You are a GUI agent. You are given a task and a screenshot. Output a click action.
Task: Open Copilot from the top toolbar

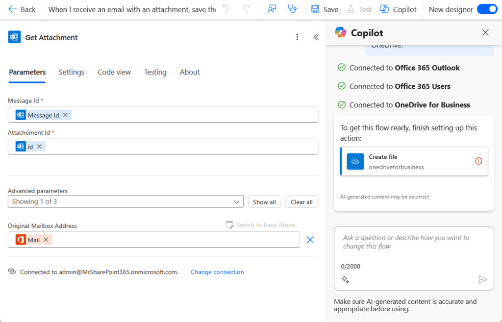coord(398,9)
